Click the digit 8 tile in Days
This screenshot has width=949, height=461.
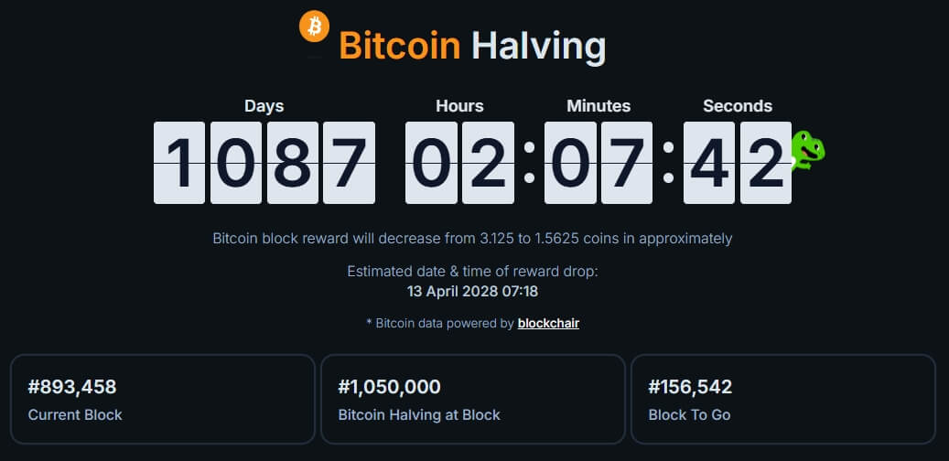pyautogui.click(x=293, y=163)
